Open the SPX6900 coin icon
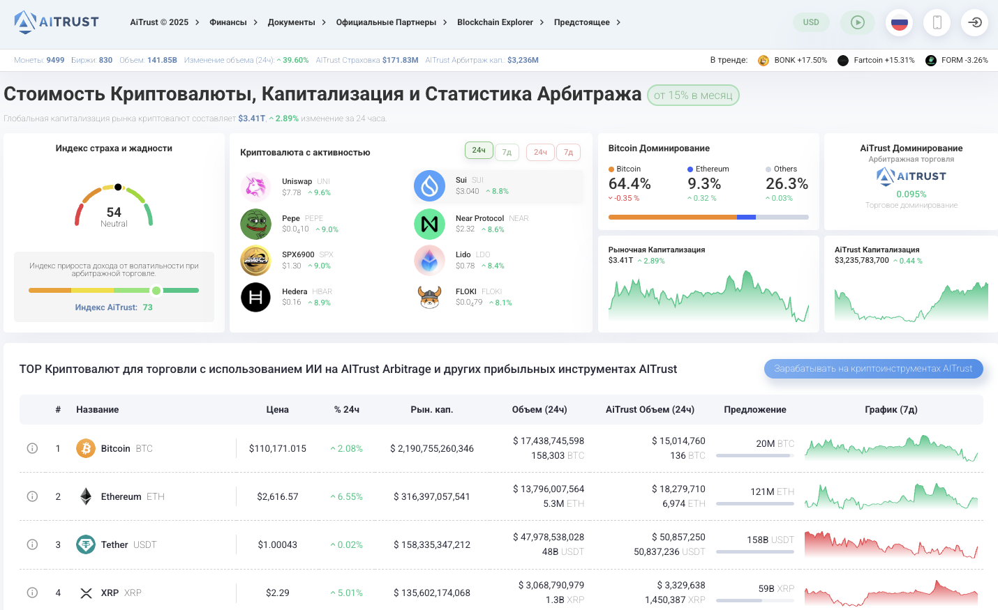 (x=255, y=261)
